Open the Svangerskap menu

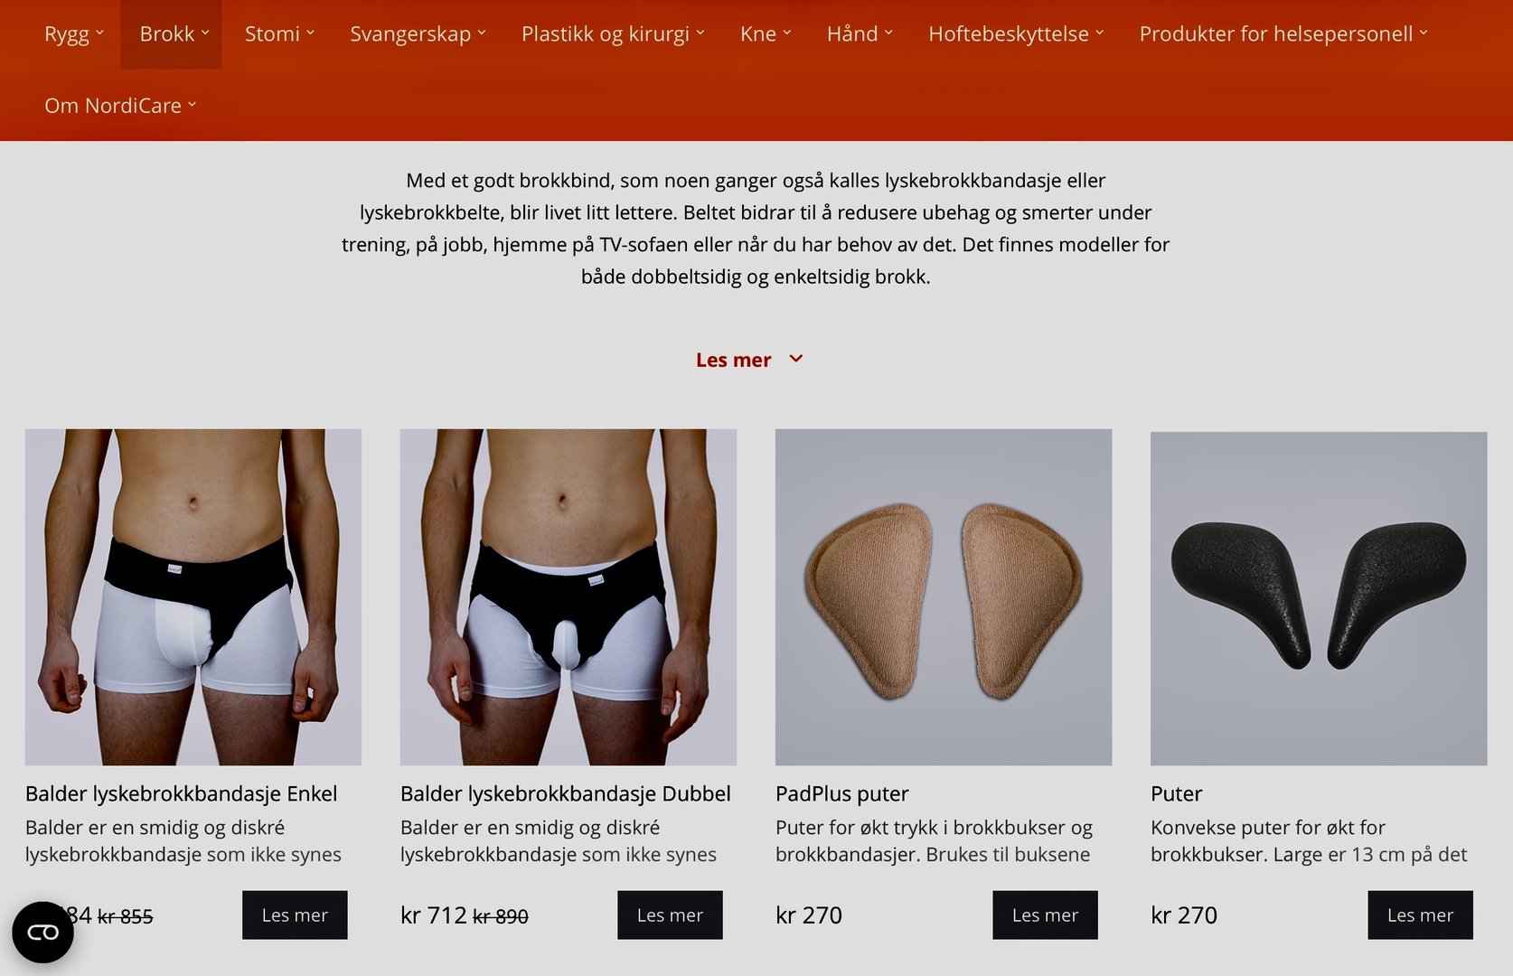[418, 34]
